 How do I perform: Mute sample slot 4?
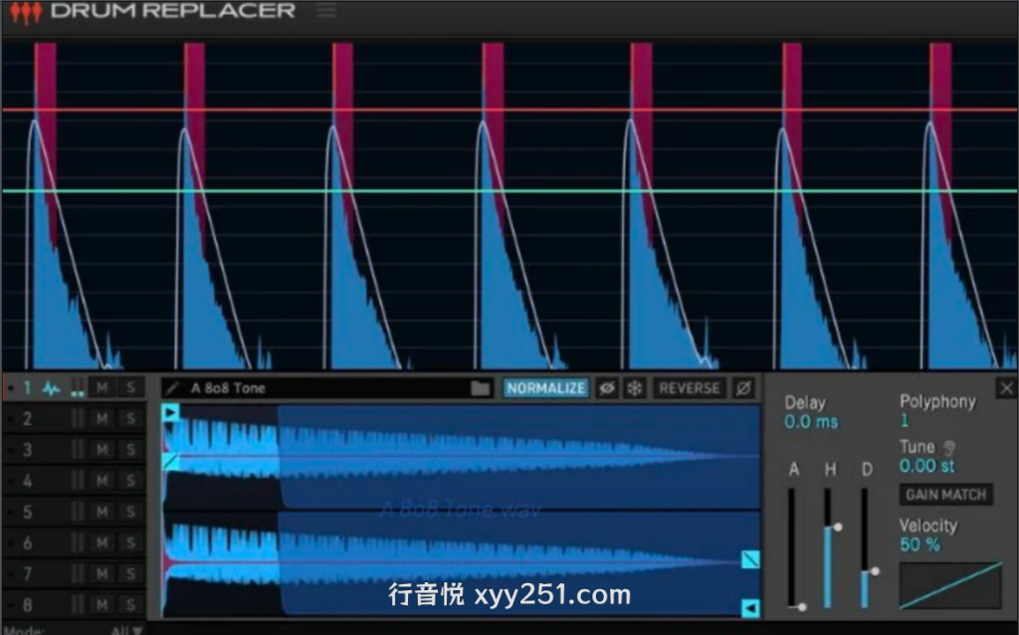pyautogui.click(x=102, y=481)
